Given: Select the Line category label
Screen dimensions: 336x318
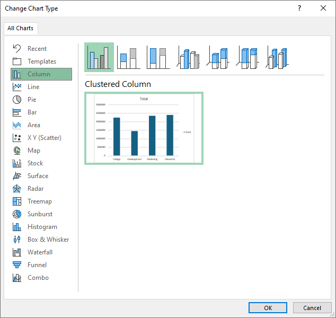Looking at the screenshot, I should [x=33, y=87].
